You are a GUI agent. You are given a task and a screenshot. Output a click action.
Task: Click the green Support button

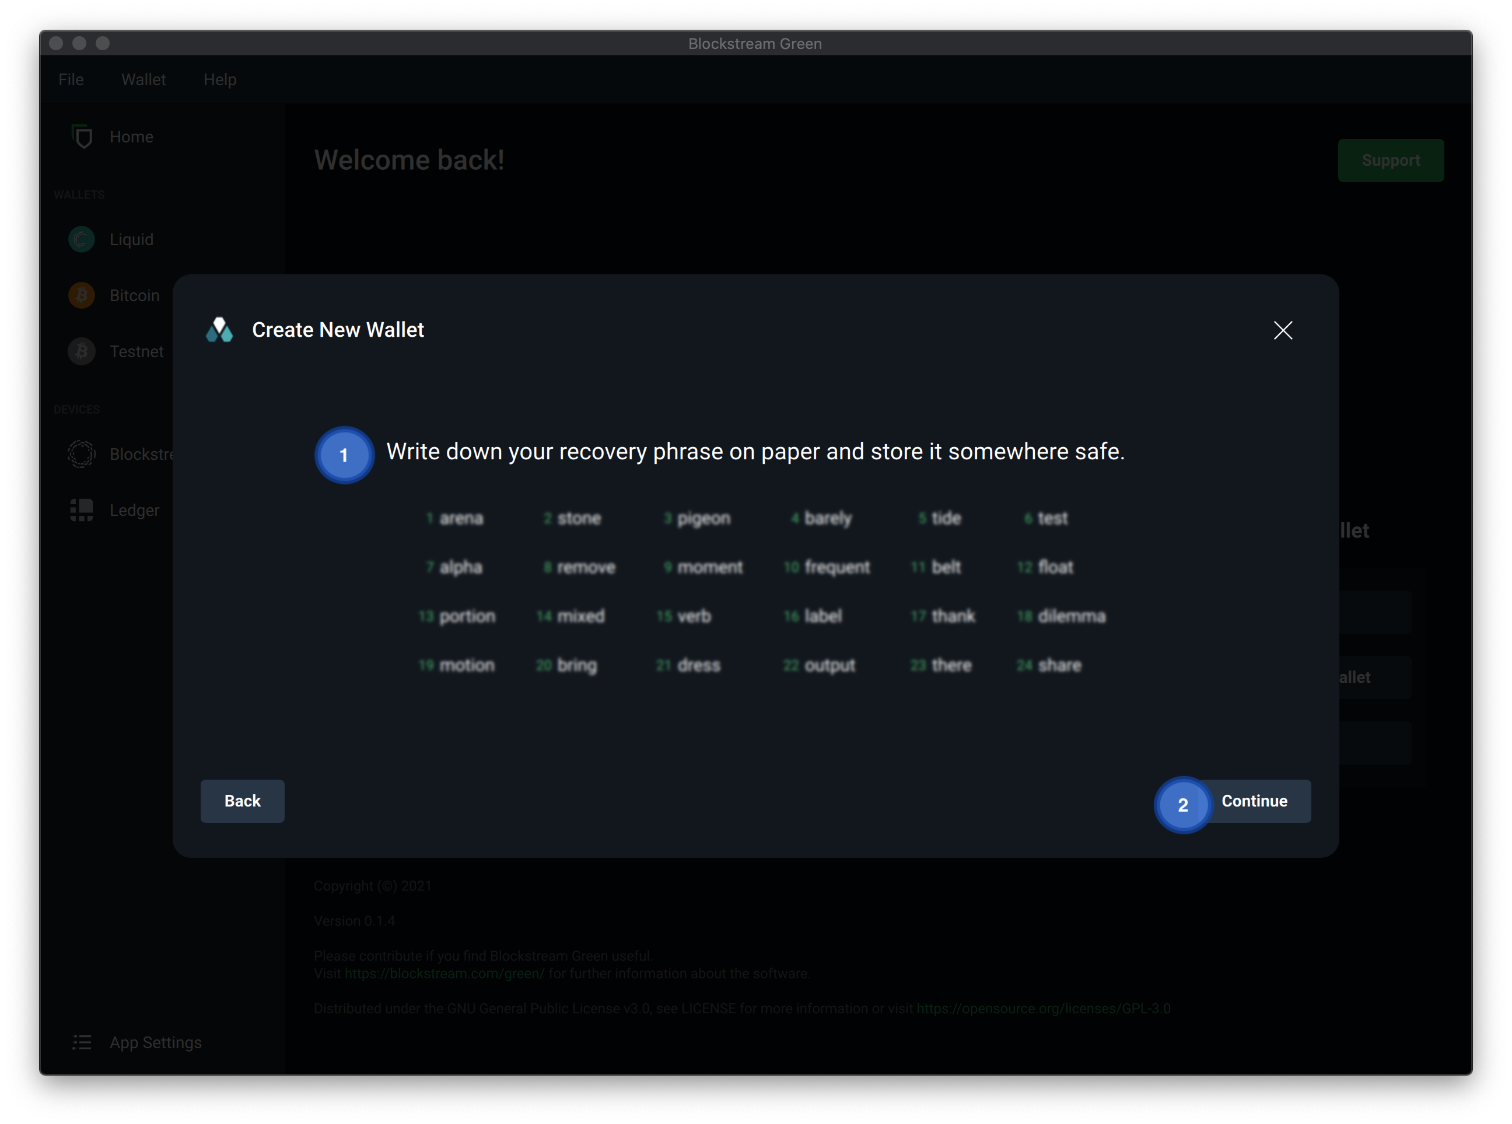pyautogui.click(x=1391, y=160)
